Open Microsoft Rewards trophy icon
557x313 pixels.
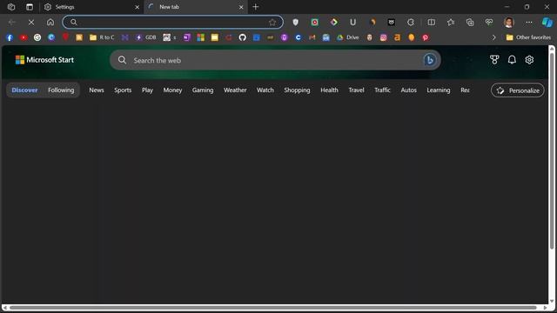[x=494, y=60]
